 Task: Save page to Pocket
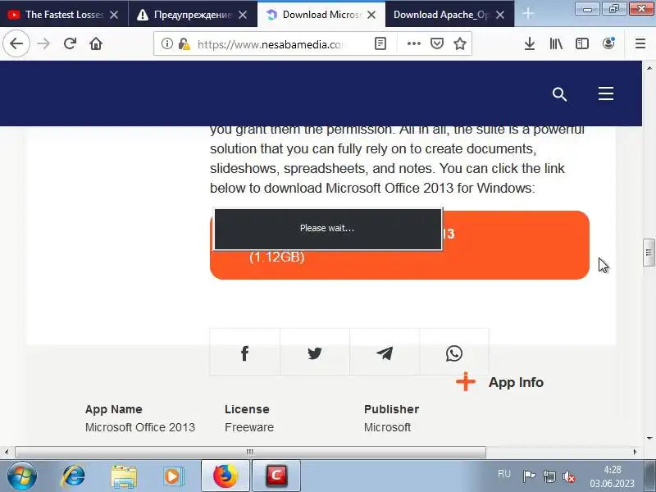tap(437, 43)
